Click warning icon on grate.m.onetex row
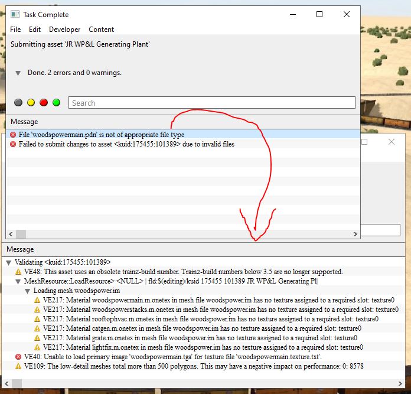This screenshot has width=411, height=394. pyautogui.click(x=37, y=338)
